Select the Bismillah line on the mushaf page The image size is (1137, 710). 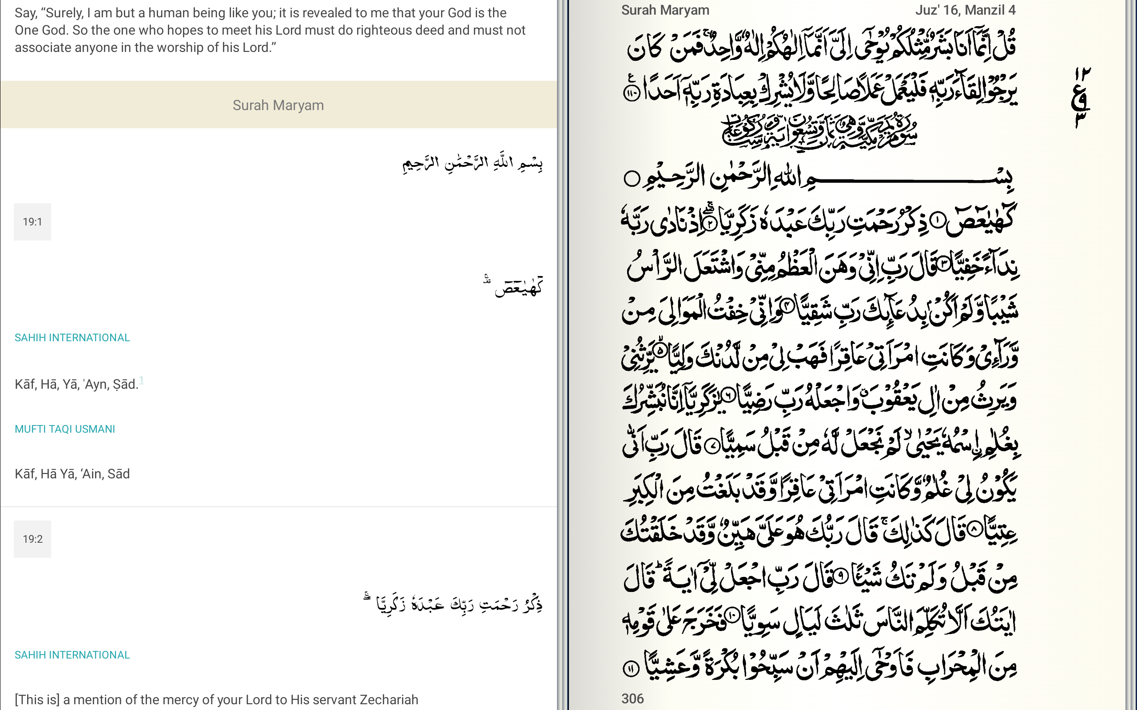(x=819, y=177)
